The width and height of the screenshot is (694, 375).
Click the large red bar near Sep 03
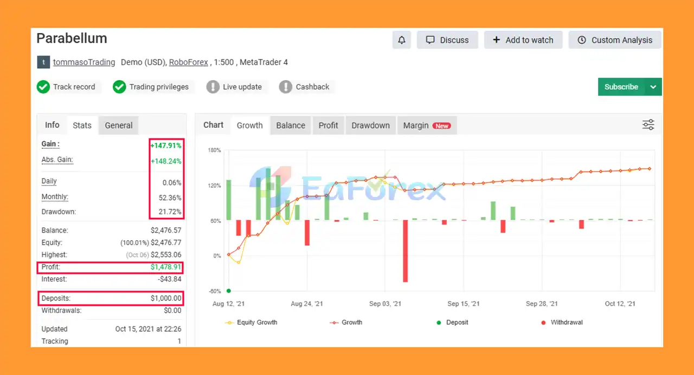pos(405,251)
